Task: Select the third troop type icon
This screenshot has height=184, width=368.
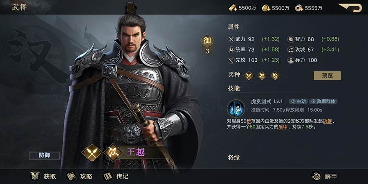Action: pos(275,76)
